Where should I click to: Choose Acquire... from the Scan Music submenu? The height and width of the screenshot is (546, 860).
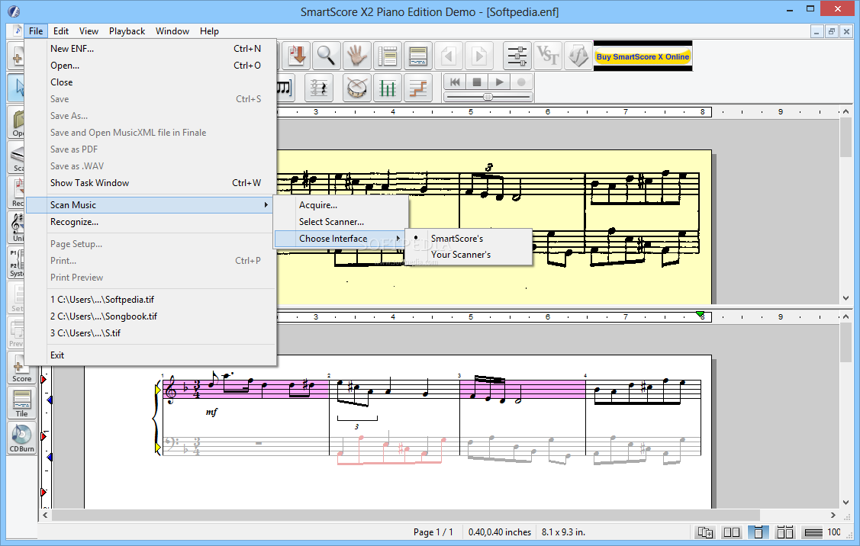340,205
